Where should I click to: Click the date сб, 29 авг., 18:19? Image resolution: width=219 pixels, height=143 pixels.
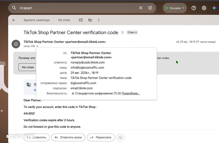click(x=196, y=42)
